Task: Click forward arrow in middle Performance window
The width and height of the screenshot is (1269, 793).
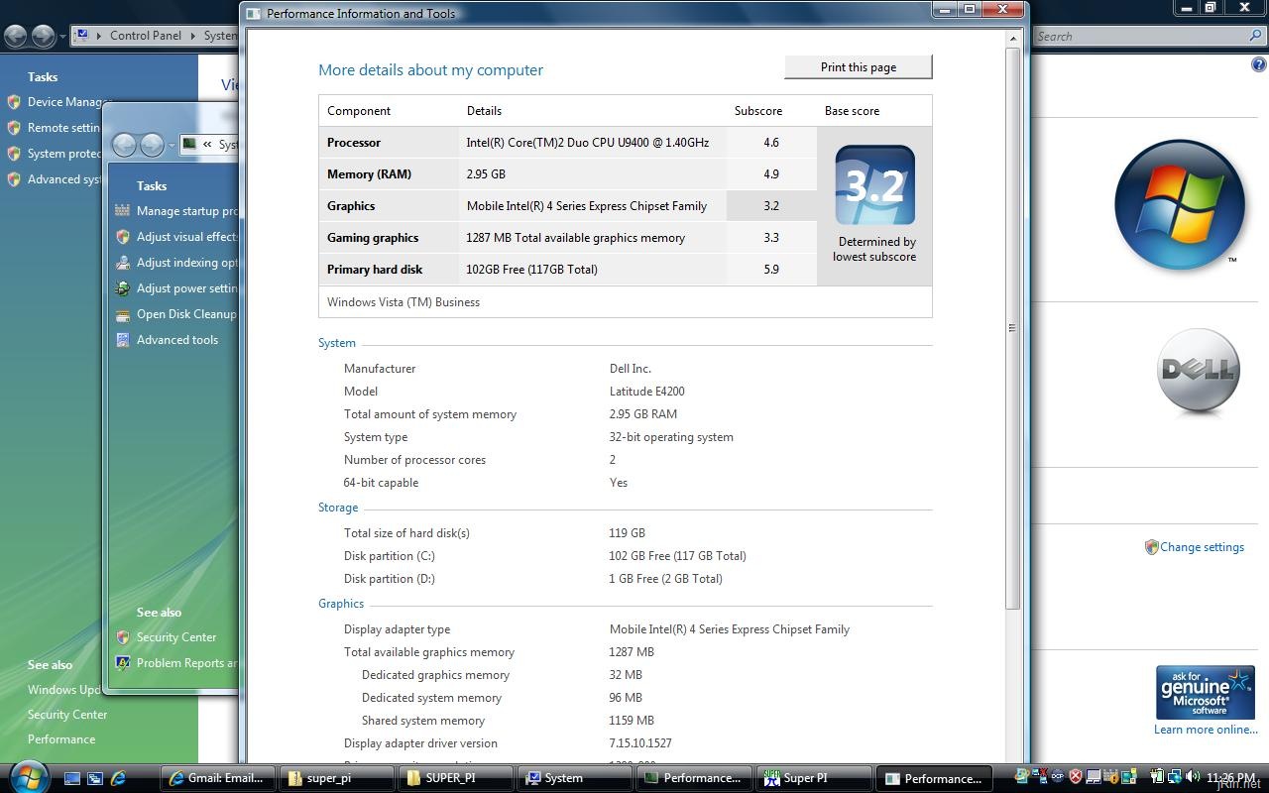Action: pyautogui.click(x=152, y=146)
